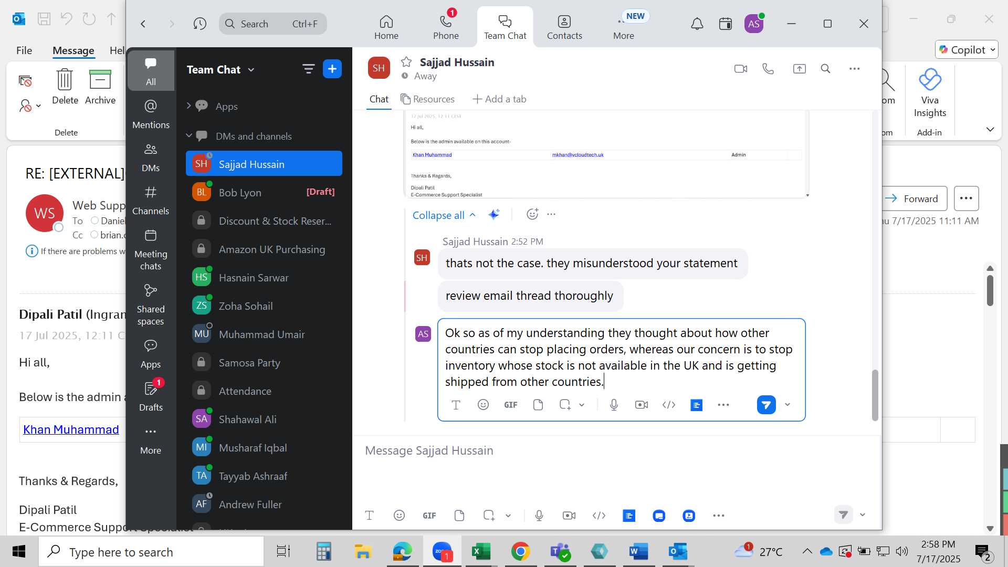Screen dimensions: 1008x567
Task: Select the Chat tab under Sajjad Hussain
Action: (379, 99)
